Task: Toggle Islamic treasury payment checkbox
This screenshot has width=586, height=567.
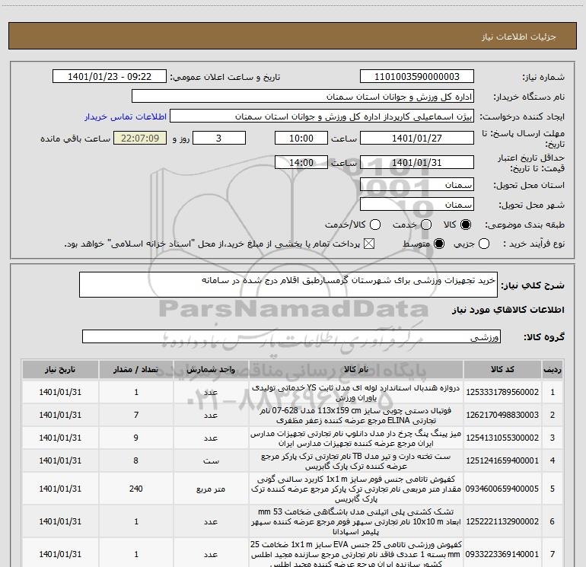Action: click(x=369, y=244)
